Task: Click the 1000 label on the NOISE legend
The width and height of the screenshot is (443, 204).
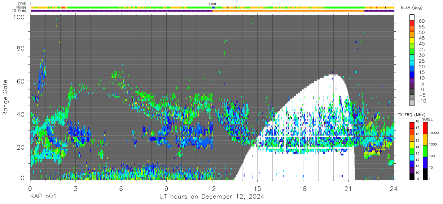Action: 433,144
